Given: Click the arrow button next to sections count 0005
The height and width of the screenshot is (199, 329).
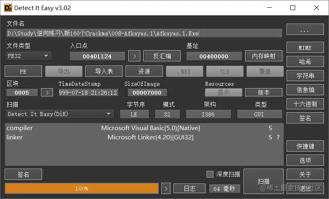Looking at the screenshot, I should coord(47,92).
